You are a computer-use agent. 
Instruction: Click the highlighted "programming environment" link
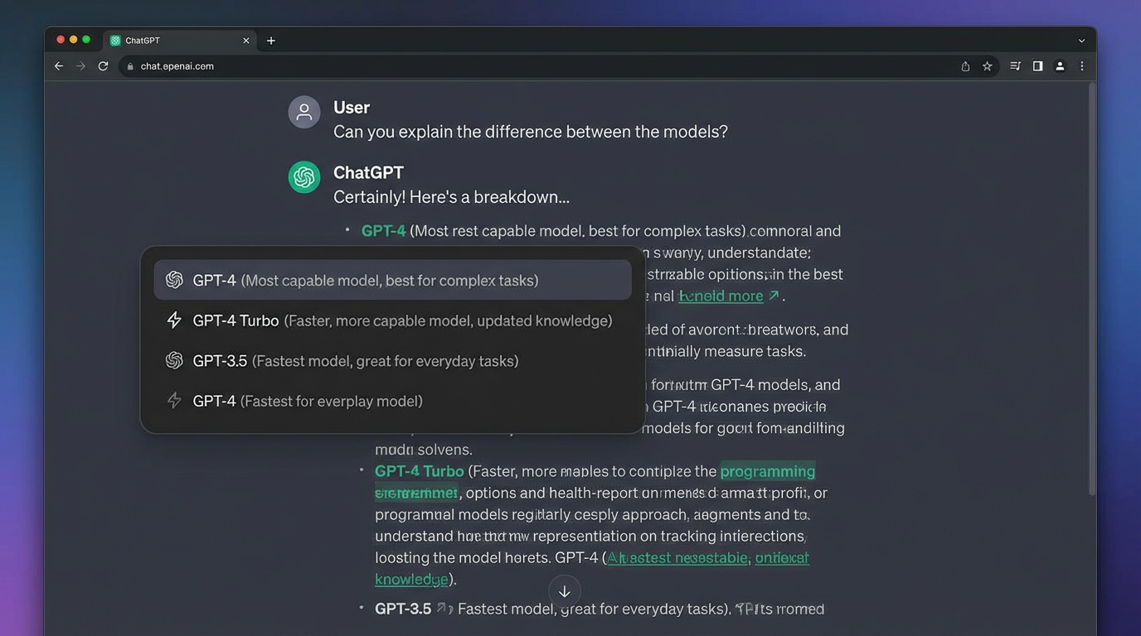(x=767, y=470)
